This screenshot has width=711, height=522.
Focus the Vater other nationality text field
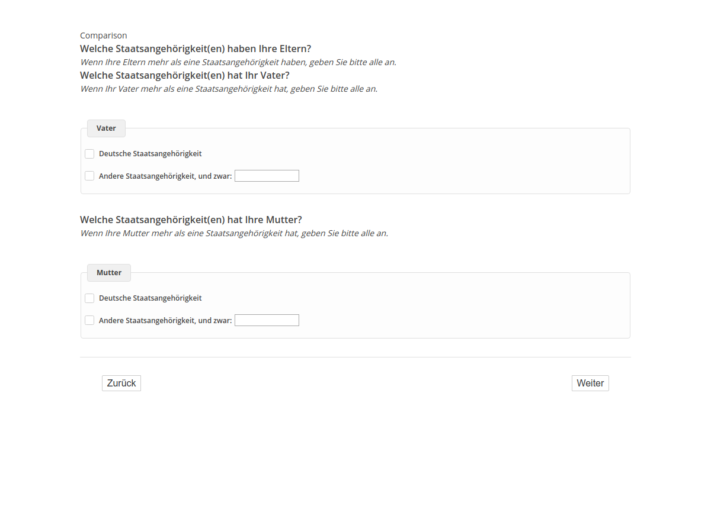[267, 176]
